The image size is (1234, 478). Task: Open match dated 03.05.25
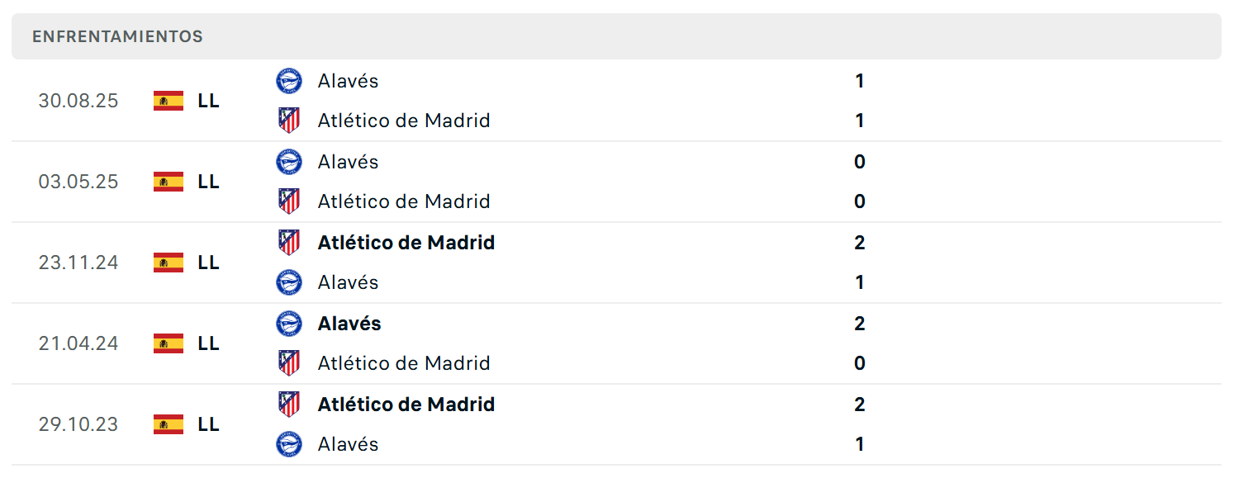tap(616, 182)
